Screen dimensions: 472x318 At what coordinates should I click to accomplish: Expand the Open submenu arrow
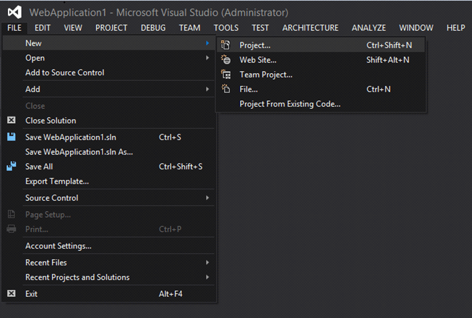click(x=207, y=58)
